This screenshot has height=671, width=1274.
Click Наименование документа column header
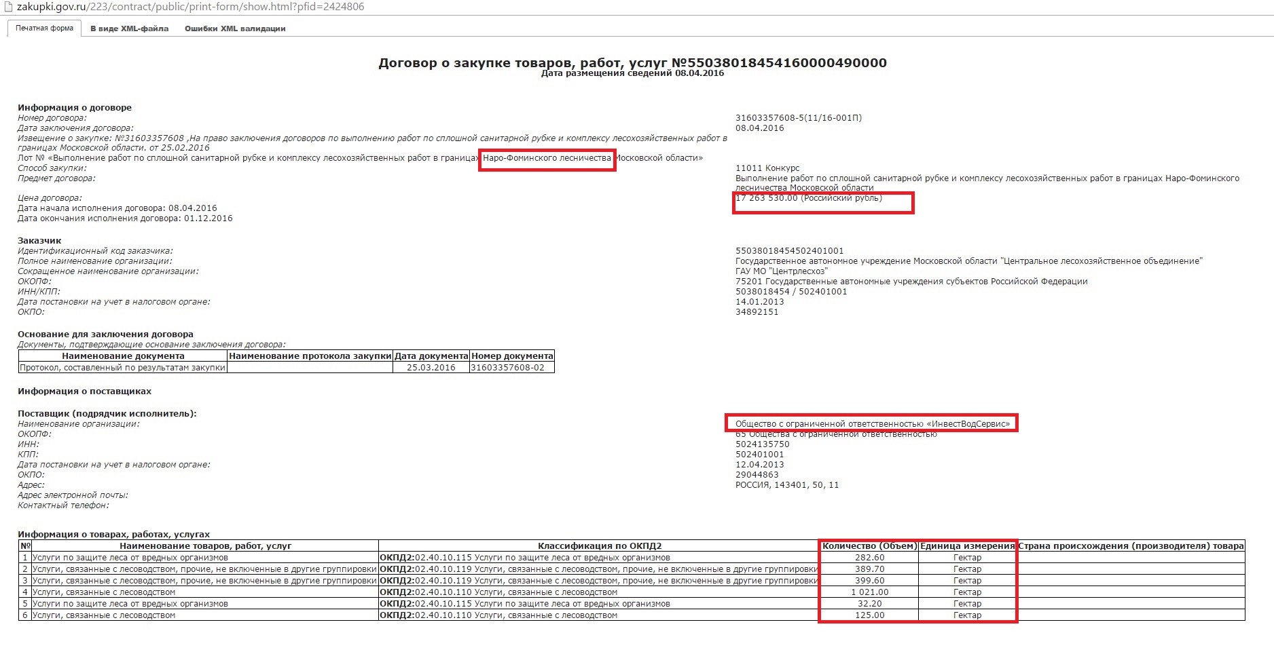click(x=123, y=356)
